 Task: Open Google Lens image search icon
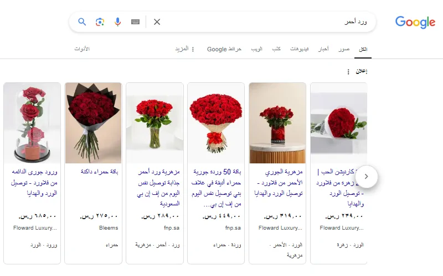(x=100, y=22)
